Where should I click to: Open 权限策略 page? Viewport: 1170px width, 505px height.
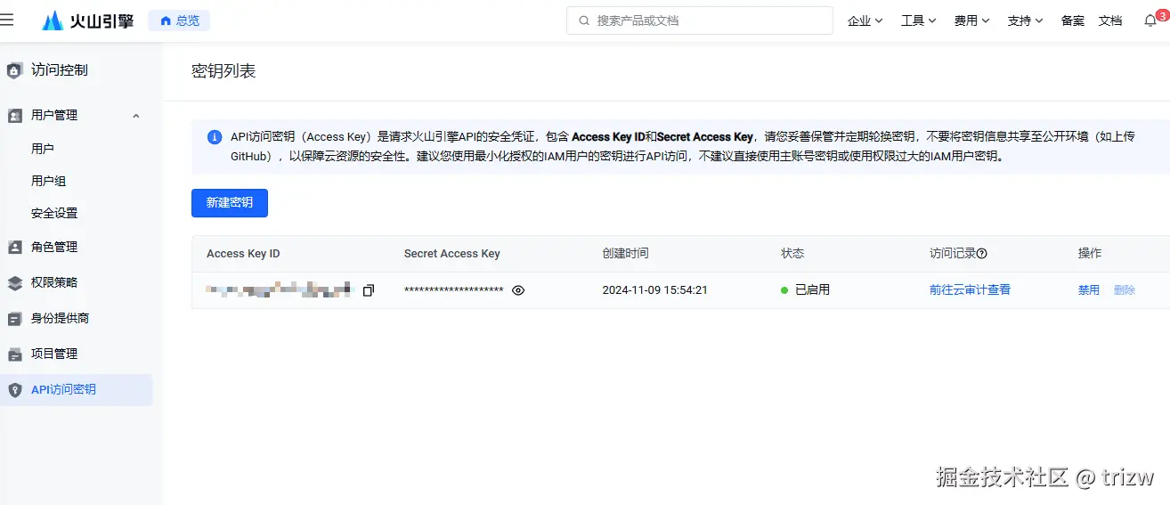click(x=54, y=282)
